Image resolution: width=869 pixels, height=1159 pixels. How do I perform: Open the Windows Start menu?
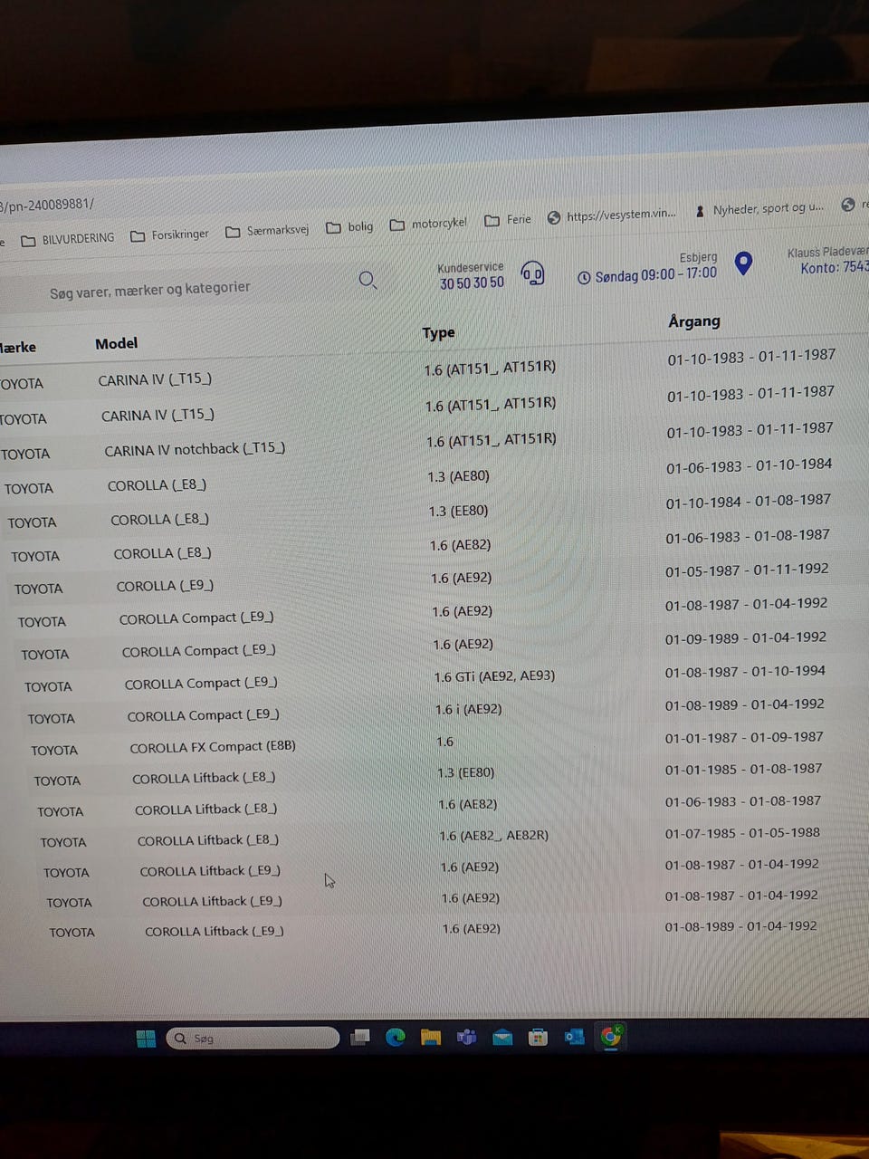point(146,1039)
